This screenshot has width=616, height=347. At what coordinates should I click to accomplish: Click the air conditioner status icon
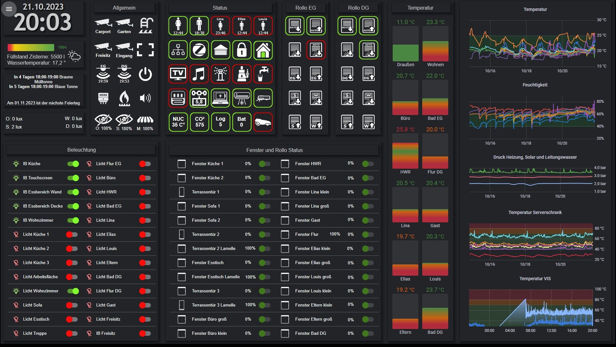point(242,98)
